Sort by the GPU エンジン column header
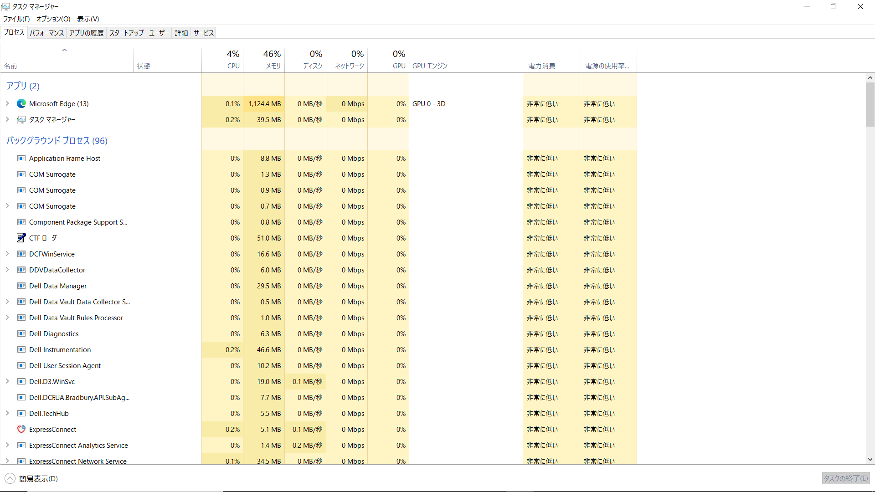Image resolution: width=875 pixels, height=492 pixels. pyautogui.click(x=466, y=60)
